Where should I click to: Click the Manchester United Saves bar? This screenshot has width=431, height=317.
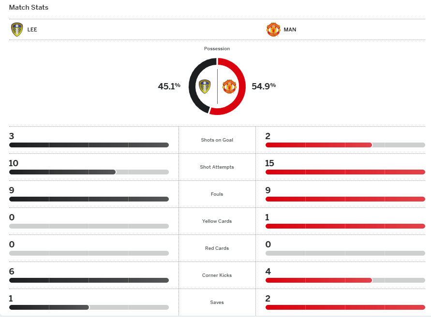(345, 307)
